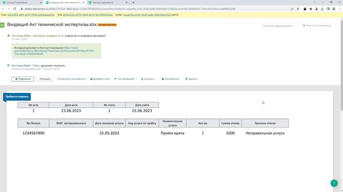Click the share page icon in address bar
The image size is (343, 192).
tap(292, 9)
